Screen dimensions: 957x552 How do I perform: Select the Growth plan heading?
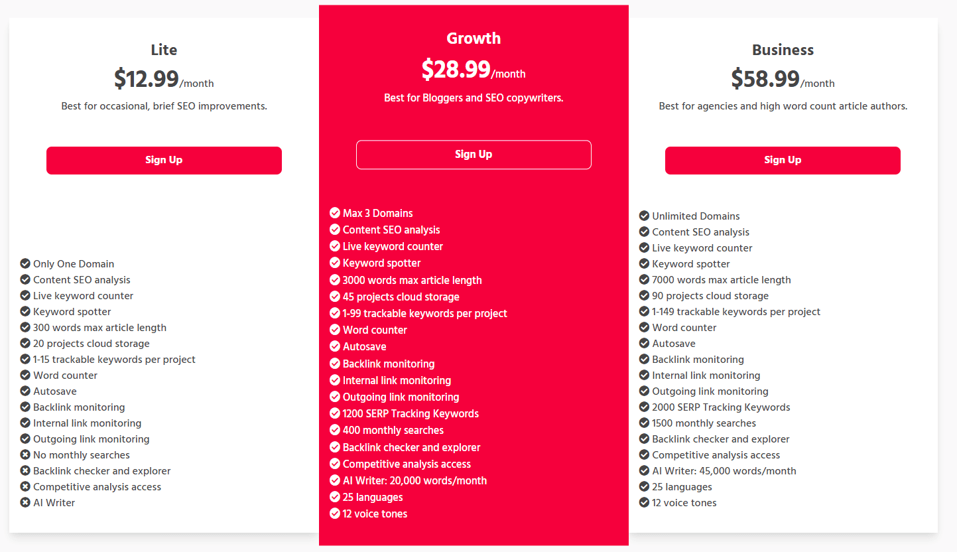tap(474, 38)
